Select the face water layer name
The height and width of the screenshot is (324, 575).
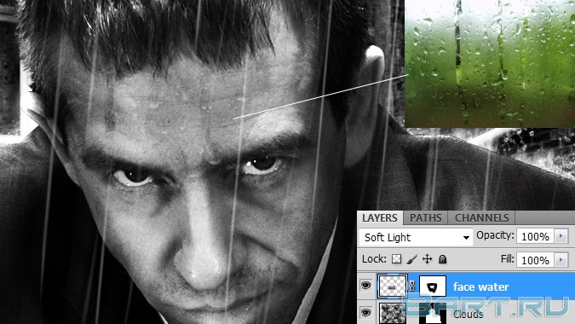tap(480, 286)
